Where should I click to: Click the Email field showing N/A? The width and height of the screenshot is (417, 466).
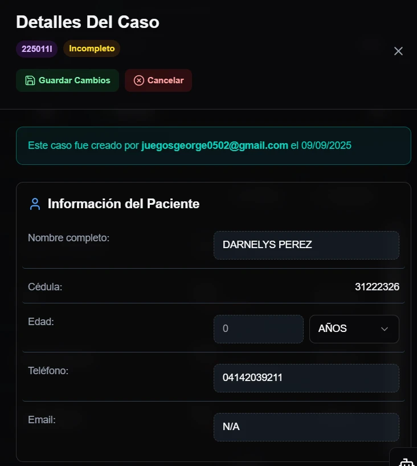[x=306, y=427]
